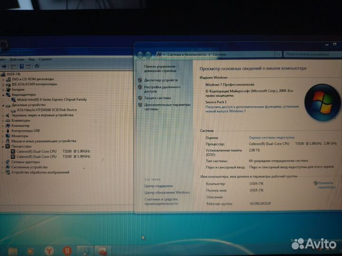The image size is (342, 256).
Task: Click the Системные устройства category icon
Action: pyautogui.click(x=8, y=167)
